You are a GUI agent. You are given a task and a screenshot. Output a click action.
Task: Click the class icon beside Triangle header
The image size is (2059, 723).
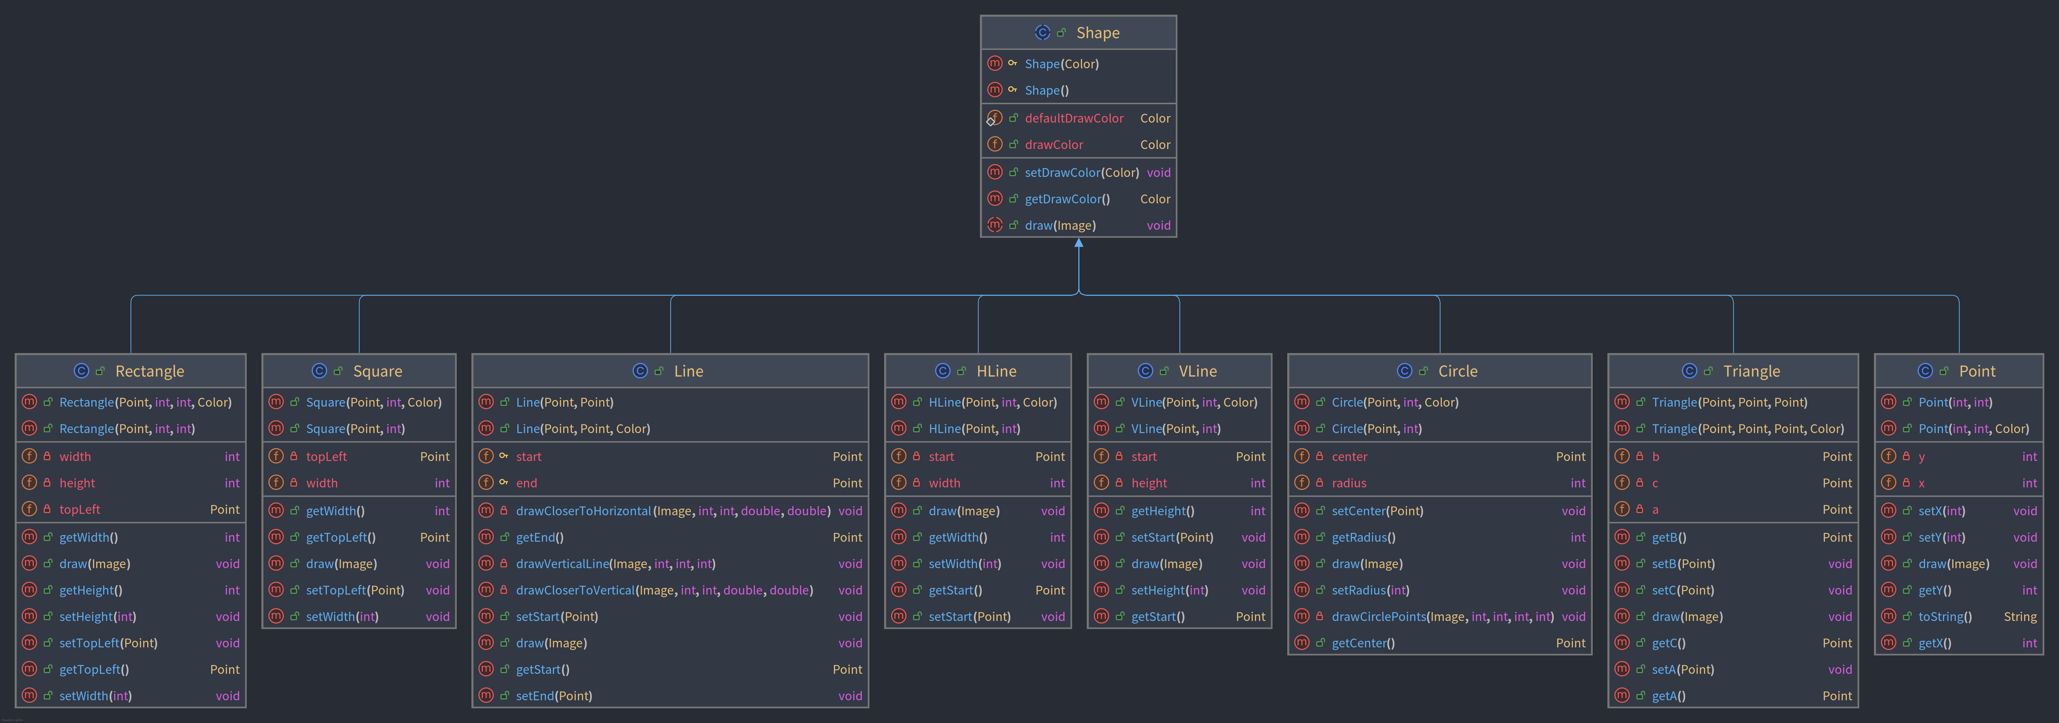(x=1689, y=371)
